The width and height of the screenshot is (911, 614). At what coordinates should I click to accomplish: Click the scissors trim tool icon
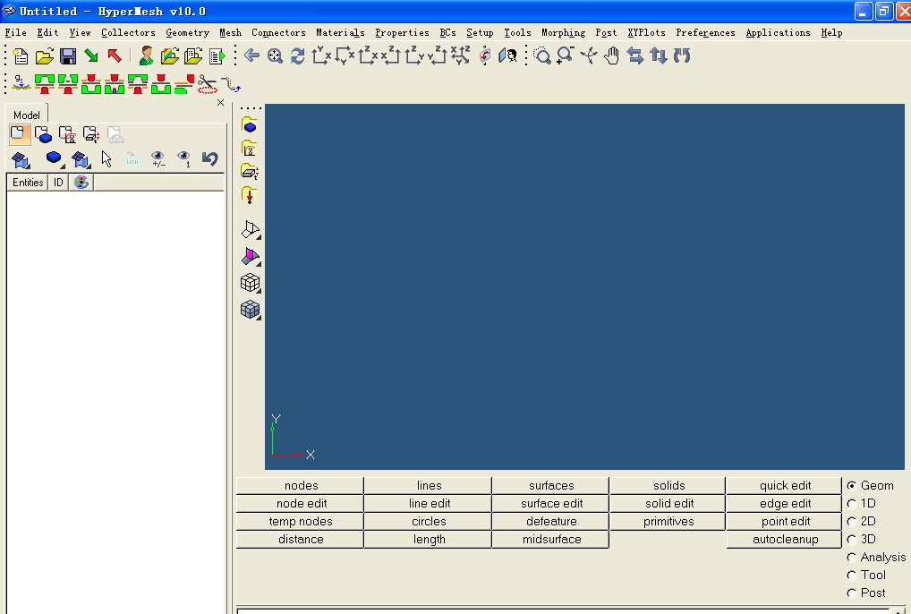click(x=208, y=85)
